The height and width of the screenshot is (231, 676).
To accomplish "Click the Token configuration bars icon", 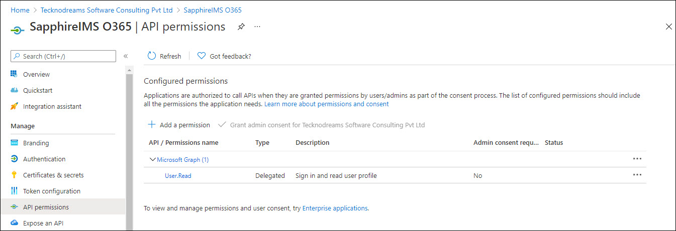I will tap(14, 191).
